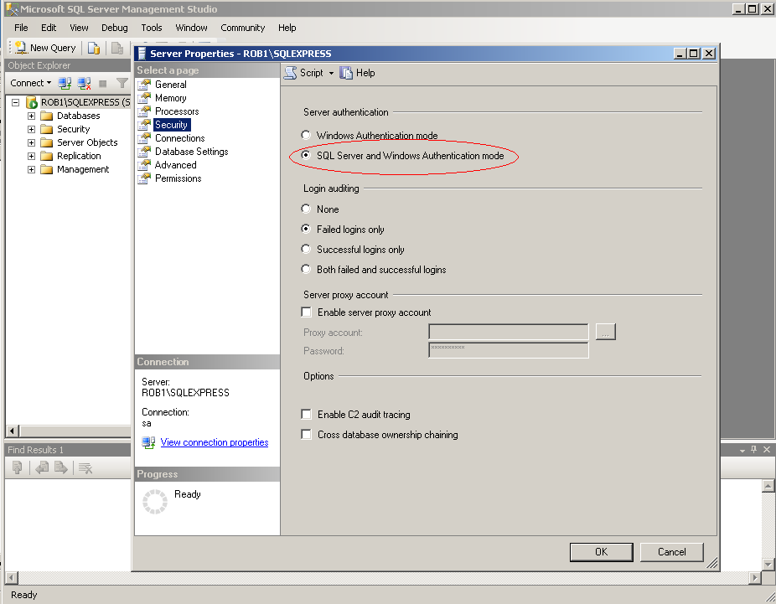Expand the Databases tree node
Viewport: 776px width, 604px height.
click(x=31, y=116)
